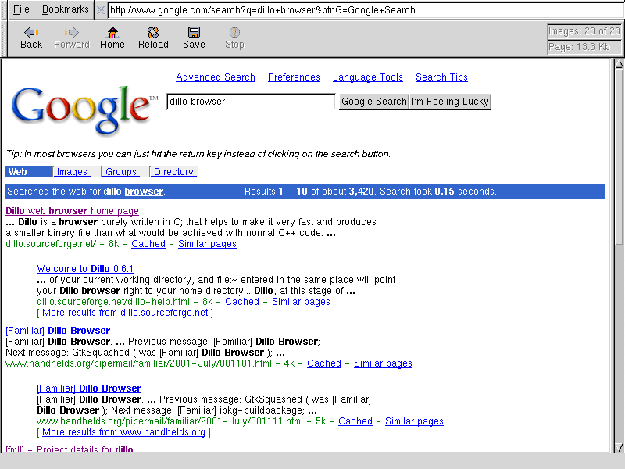
Task: Open the Search Tips link
Action: click(x=441, y=77)
